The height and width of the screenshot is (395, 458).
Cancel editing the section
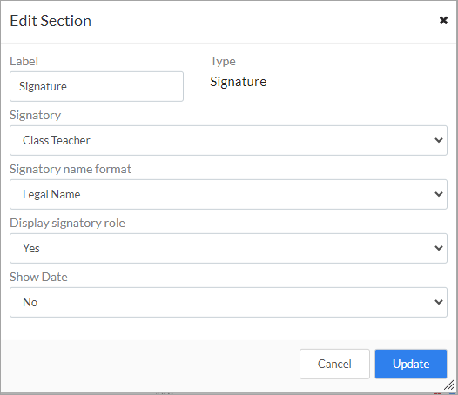334,364
